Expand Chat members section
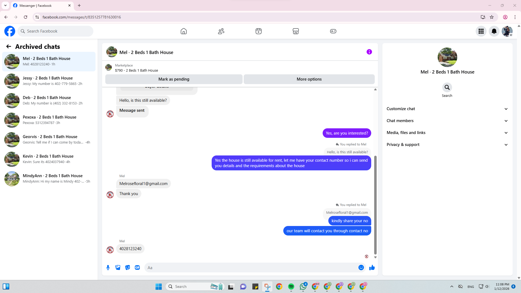The height and width of the screenshot is (293, 521). (447, 121)
